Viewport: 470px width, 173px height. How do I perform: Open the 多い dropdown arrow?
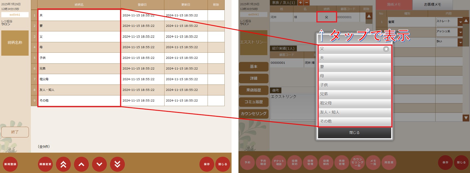click(460, 42)
